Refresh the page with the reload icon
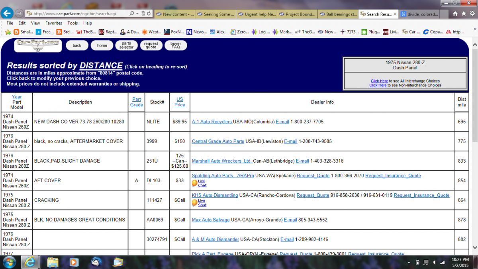 [149, 14]
